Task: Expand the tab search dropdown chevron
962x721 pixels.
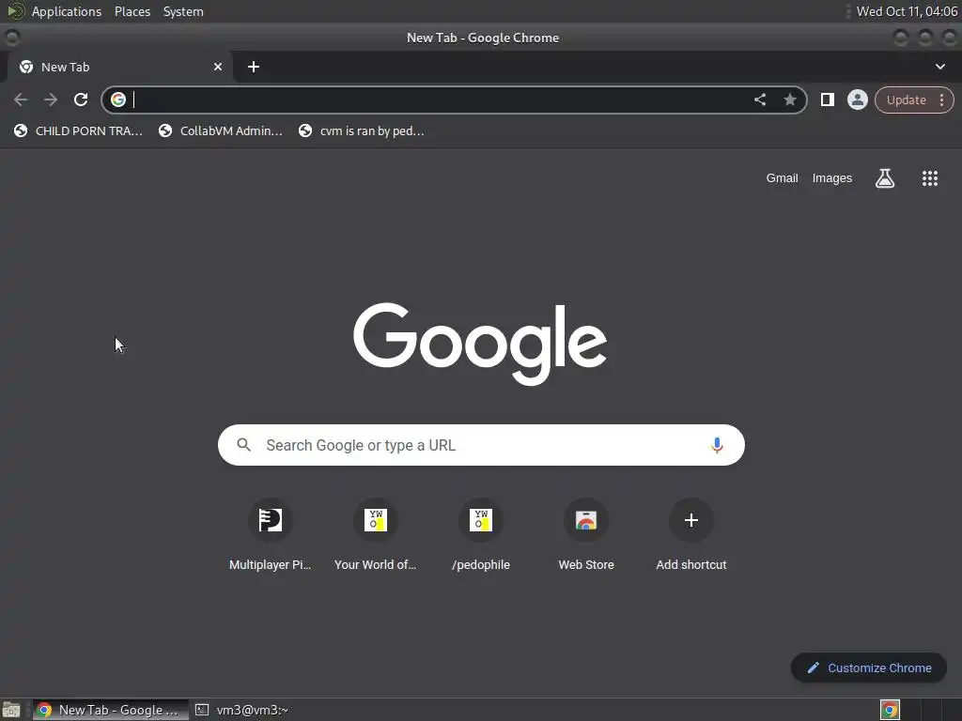Action: 939,67
